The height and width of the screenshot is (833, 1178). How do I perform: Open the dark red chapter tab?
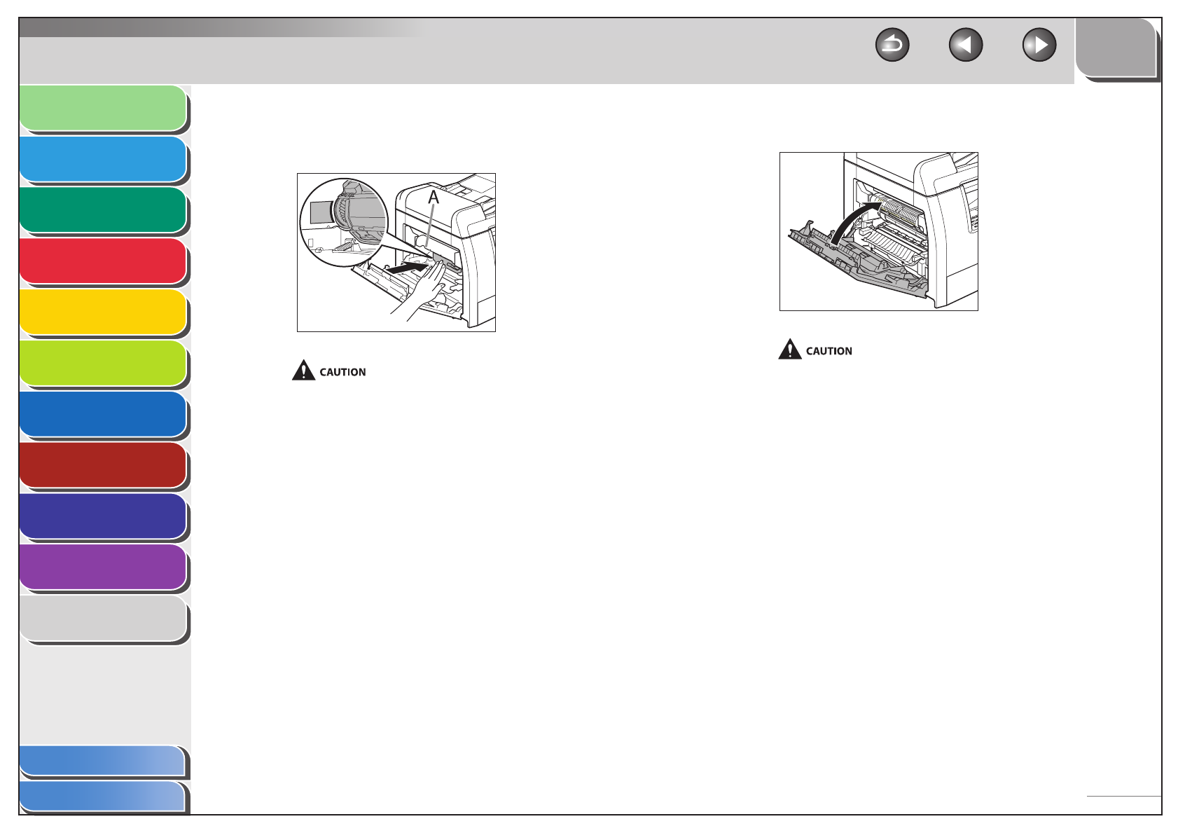[x=104, y=465]
